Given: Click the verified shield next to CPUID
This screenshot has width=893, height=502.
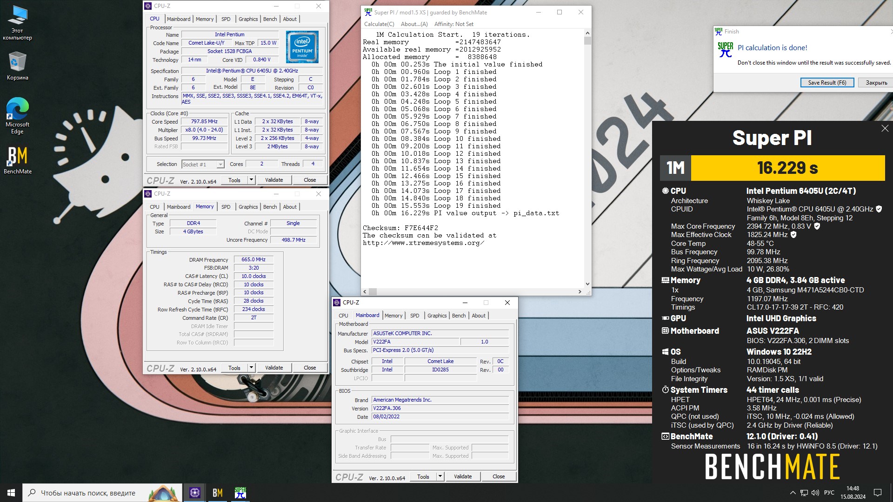Looking at the screenshot, I should [879, 209].
